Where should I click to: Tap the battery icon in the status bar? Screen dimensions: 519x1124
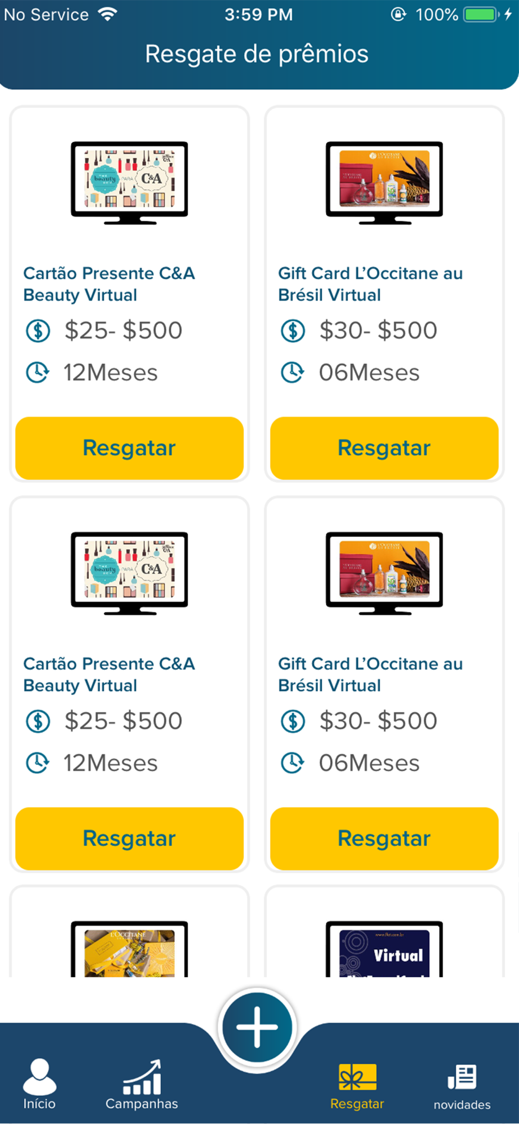coord(481,15)
